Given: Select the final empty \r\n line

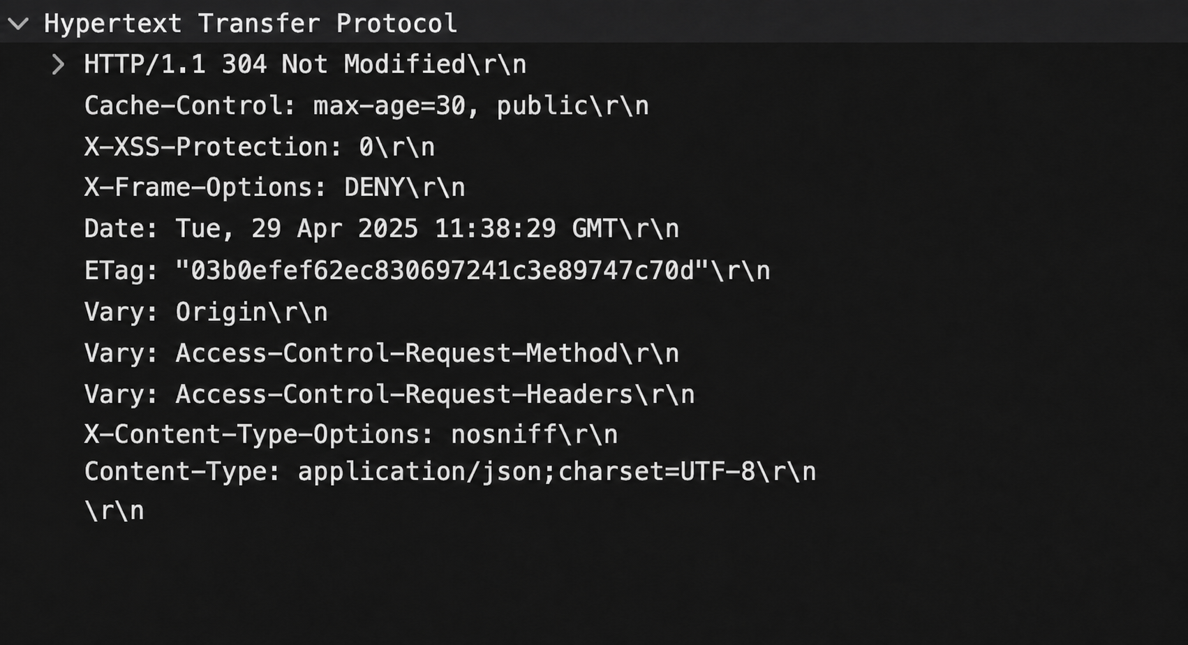Looking at the screenshot, I should [x=114, y=511].
